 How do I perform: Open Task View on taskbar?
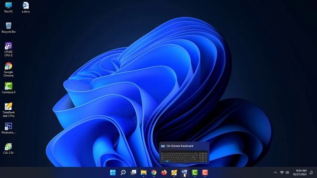[x=133, y=173]
